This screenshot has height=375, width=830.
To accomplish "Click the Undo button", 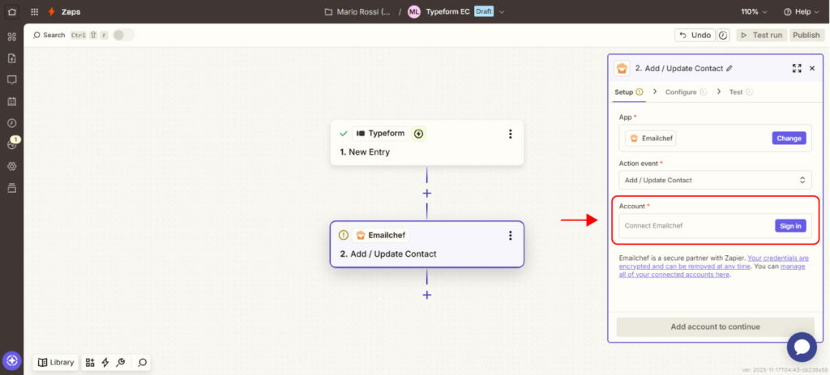I will [x=695, y=35].
